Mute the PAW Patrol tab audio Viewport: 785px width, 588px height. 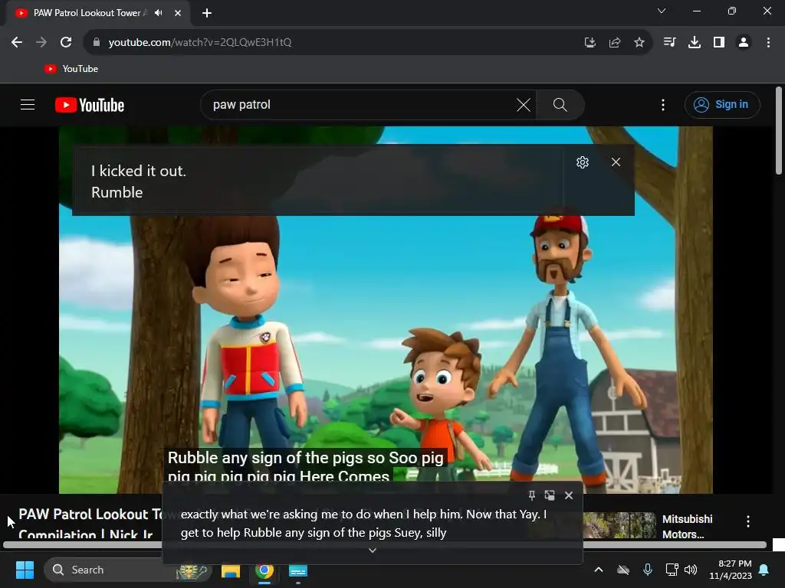point(159,13)
